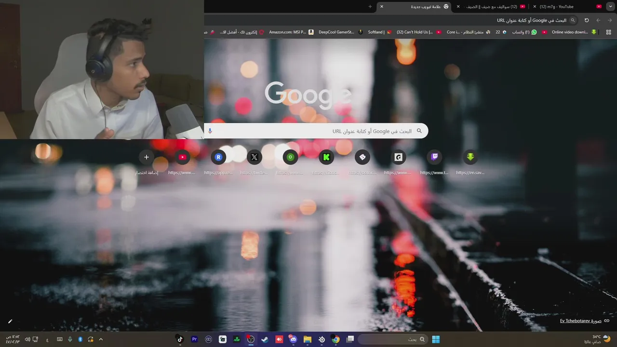Image resolution: width=617 pixels, height=347 pixels.
Task: Show hidden tray icons chevron
Action: point(101,339)
